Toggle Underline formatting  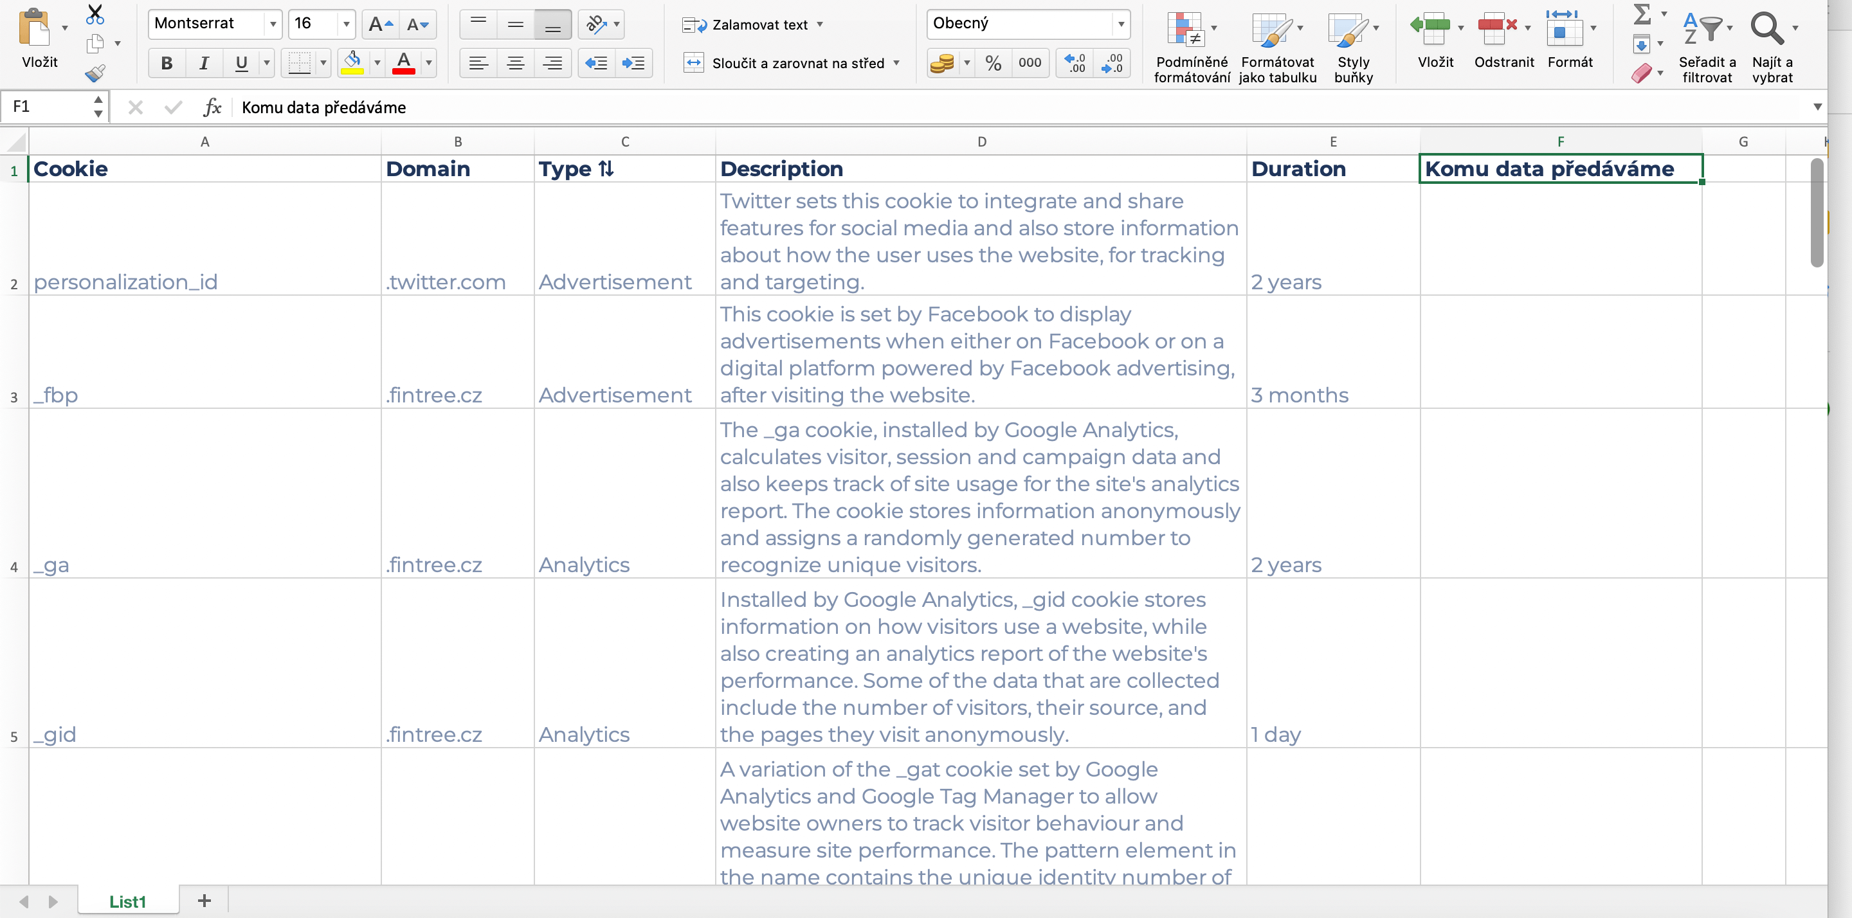[242, 63]
